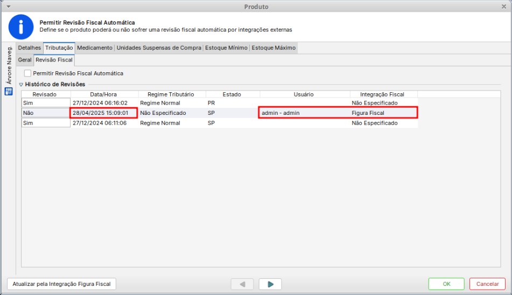Screen dimensions: 512x295
Task: Open the Medicamento tab
Action: pyautogui.click(x=94, y=48)
